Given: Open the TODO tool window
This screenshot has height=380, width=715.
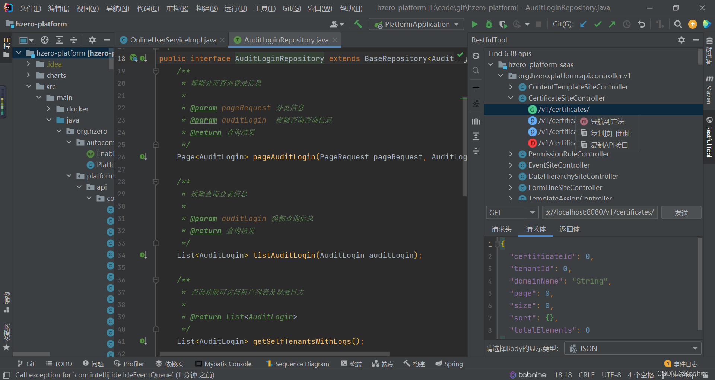Looking at the screenshot, I should (59, 364).
